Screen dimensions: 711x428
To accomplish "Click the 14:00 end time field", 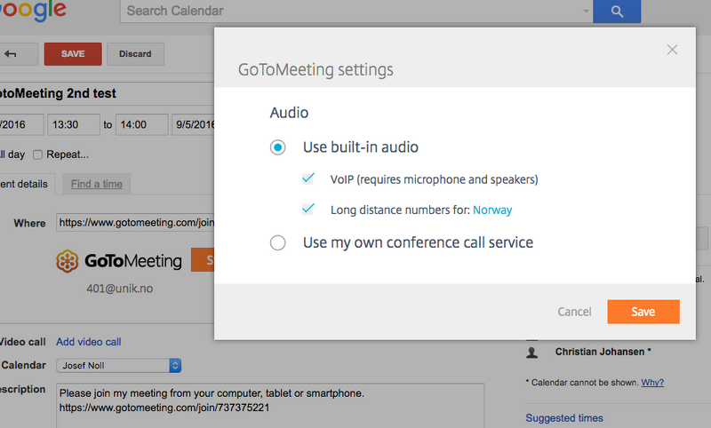I will pyautogui.click(x=141, y=124).
